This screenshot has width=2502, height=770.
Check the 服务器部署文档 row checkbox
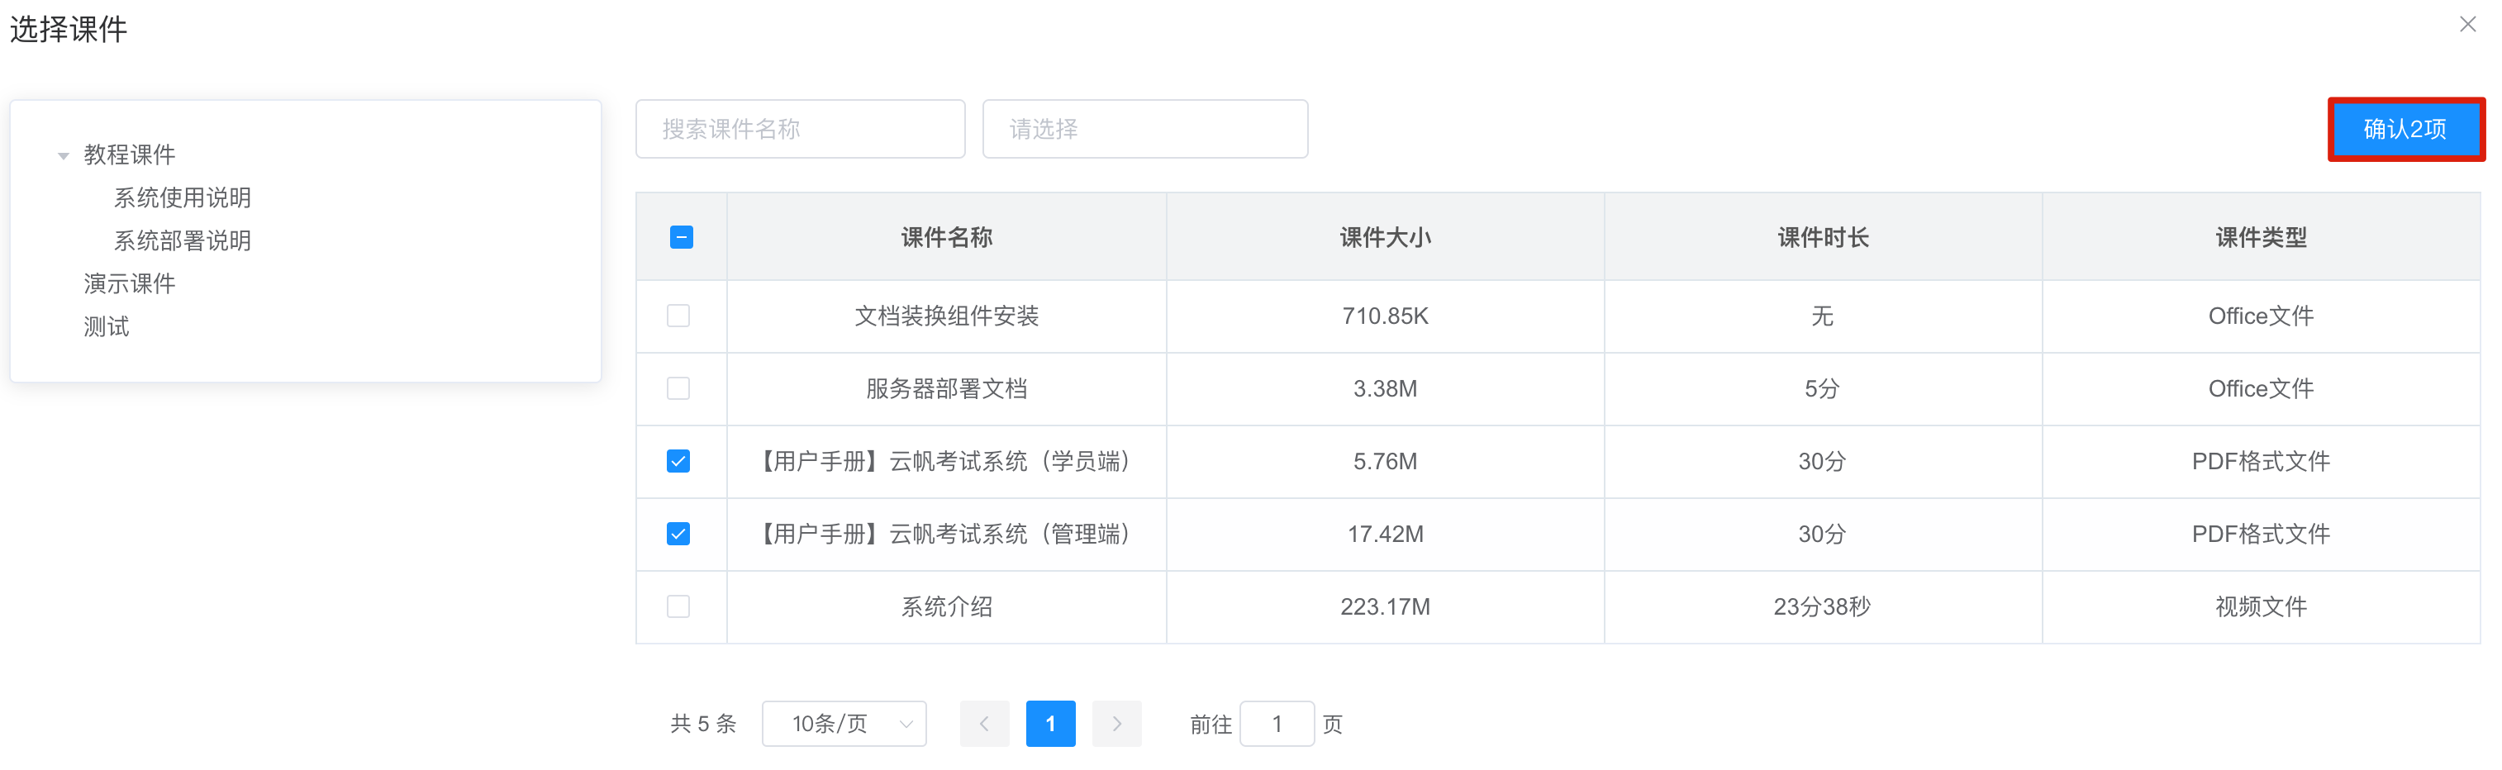[x=678, y=389]
